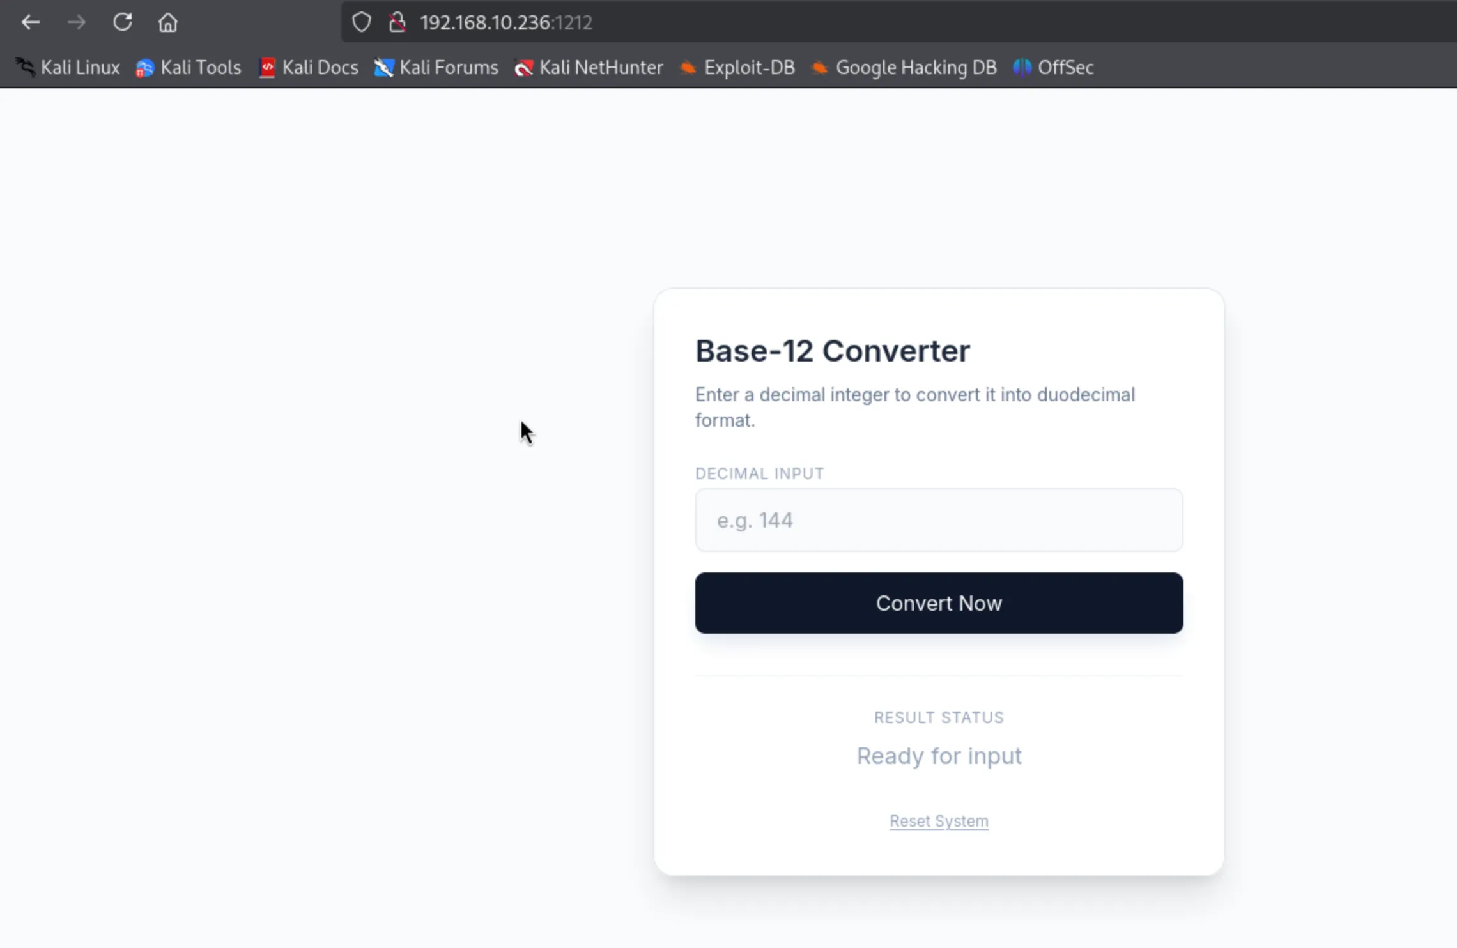Open the Kali Forums bookmark
This screenshot has width=1457, height=948.
(x=436, y=68)
